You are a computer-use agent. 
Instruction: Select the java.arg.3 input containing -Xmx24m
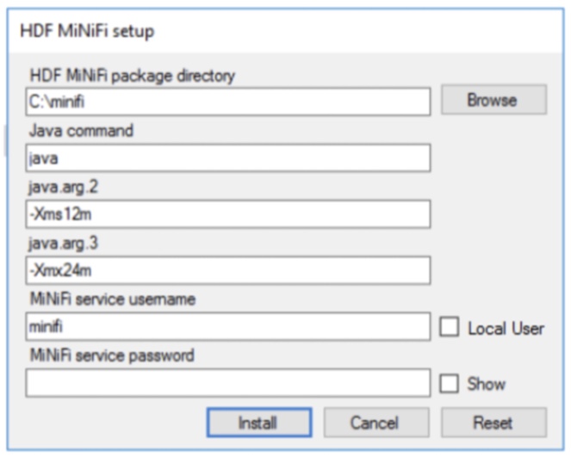click(x=227, y=270)
